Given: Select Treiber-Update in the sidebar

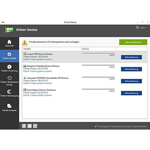Looking at the screenshot, I should click(10, 56).
